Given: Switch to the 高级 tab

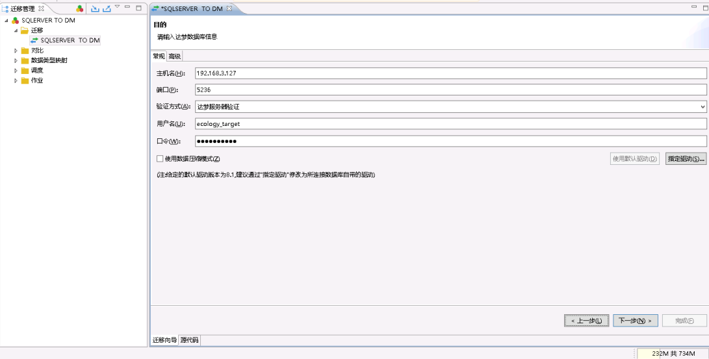Looking at the screenshot, I should coord(175,56).
